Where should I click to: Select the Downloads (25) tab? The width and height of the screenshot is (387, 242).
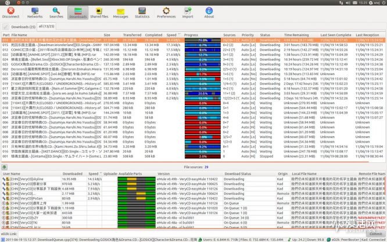[x=23, y=27]
